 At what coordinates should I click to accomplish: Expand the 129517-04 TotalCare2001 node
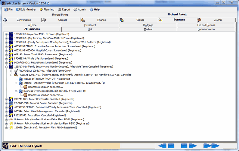(6, 42)
